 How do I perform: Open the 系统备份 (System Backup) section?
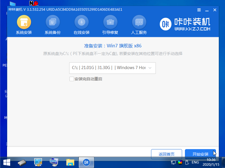tap(53, 25)
